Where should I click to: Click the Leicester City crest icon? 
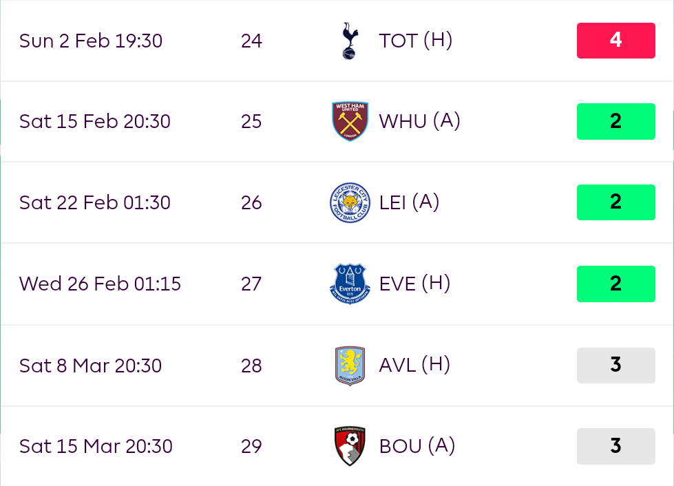click(x=350, y=202)
